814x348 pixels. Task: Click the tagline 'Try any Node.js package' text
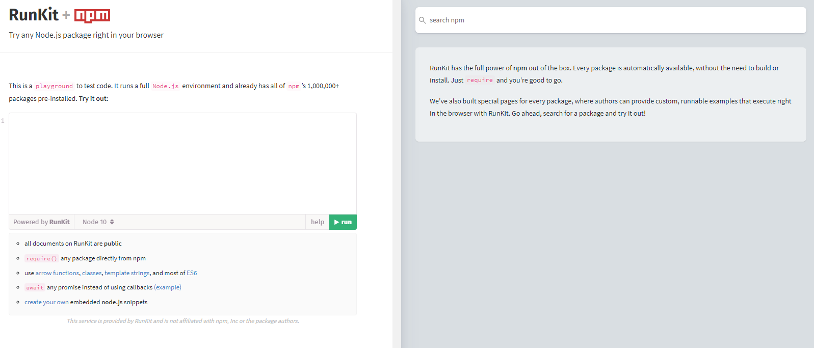tap(86, 35)
